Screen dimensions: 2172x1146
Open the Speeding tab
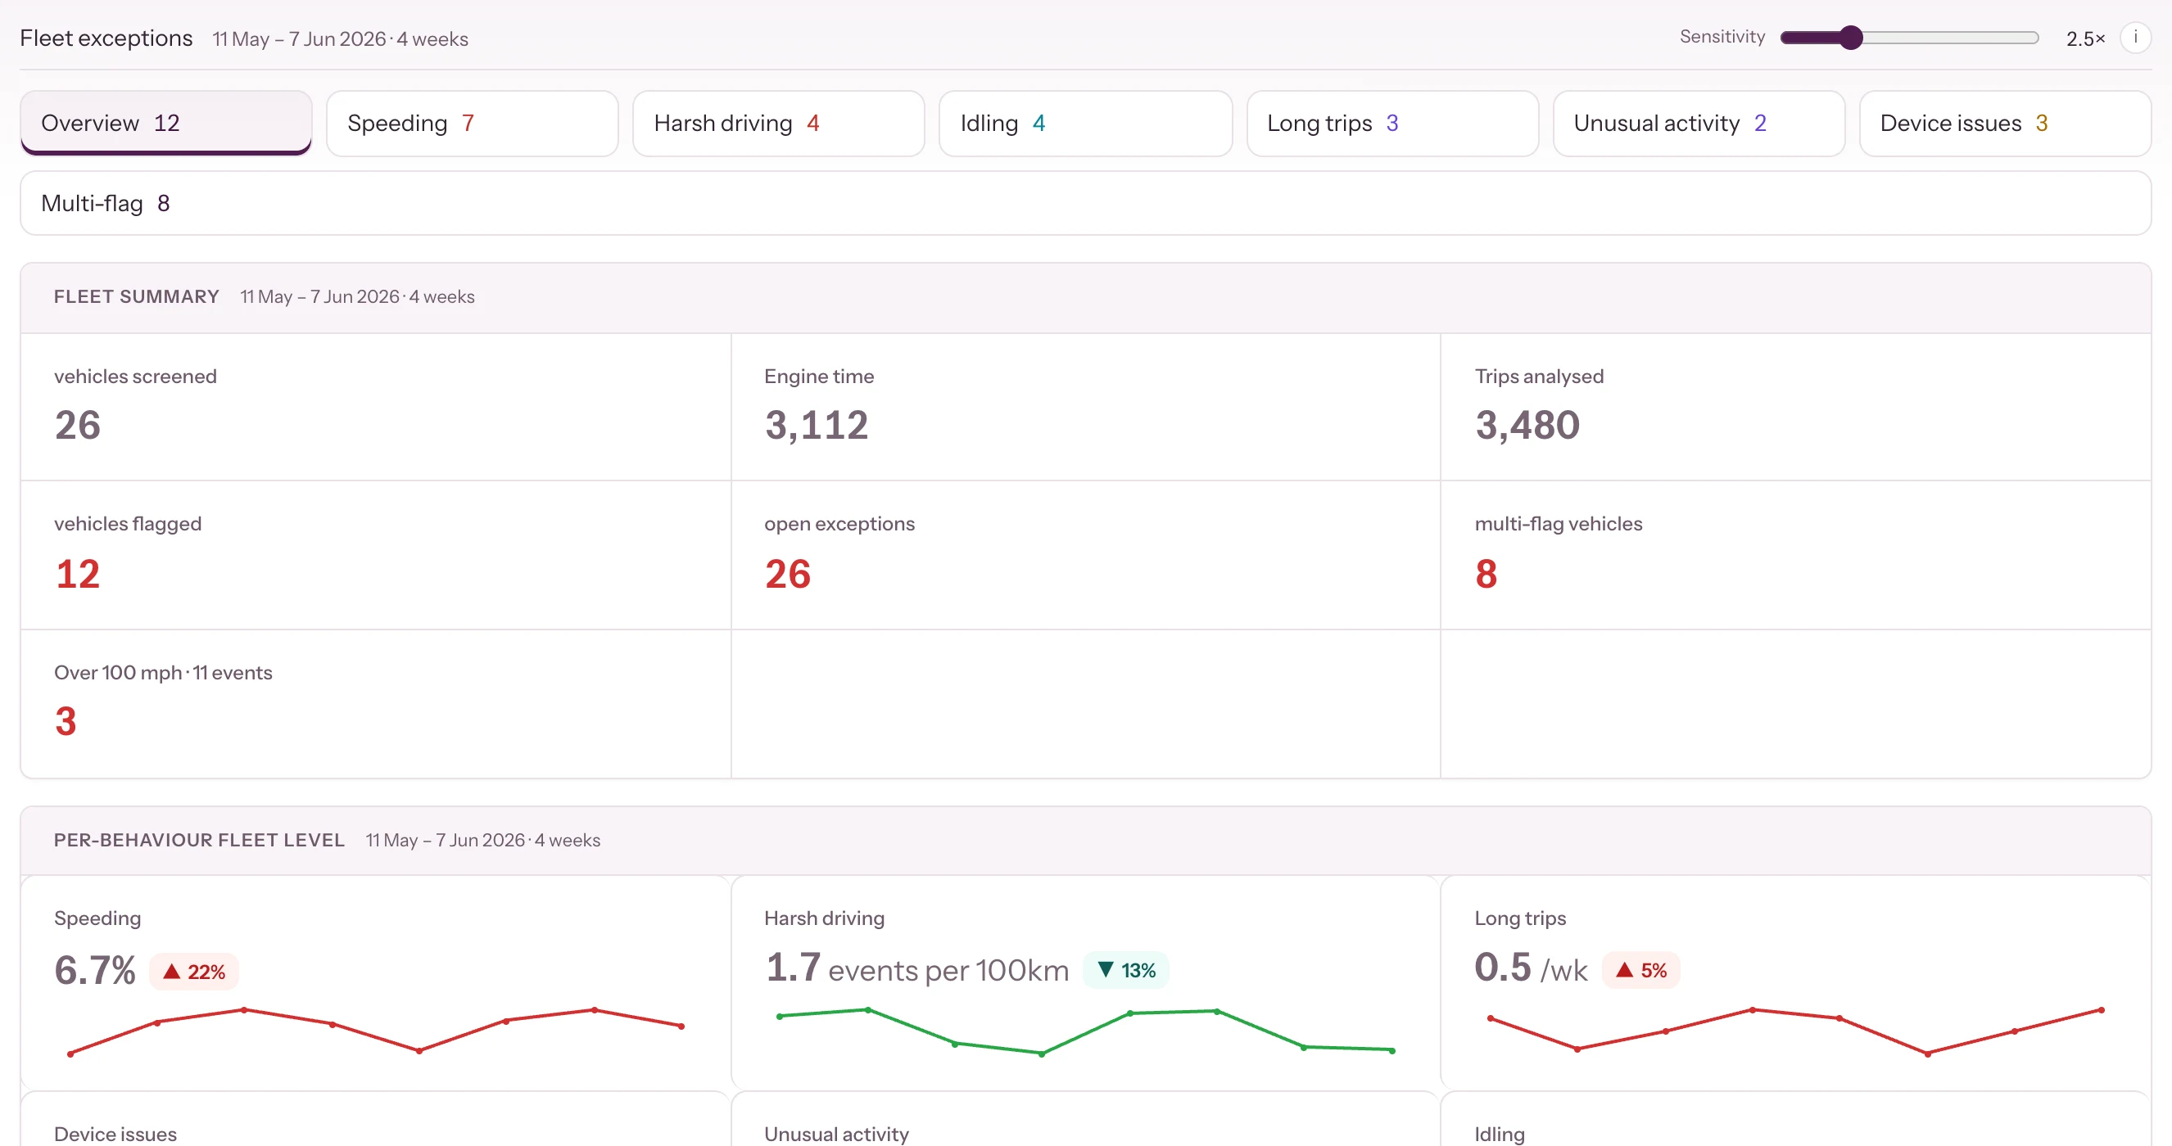coord(473,123)
